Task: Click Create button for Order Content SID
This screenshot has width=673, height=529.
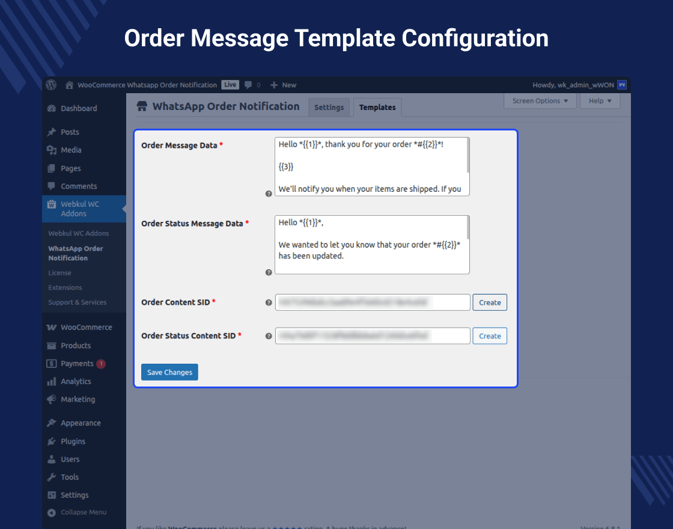Action: pos(490,302)
